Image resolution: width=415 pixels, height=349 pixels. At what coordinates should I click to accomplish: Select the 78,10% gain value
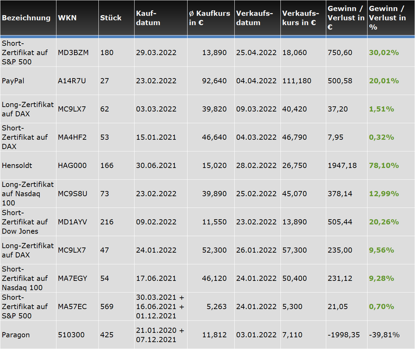(384, 166)
